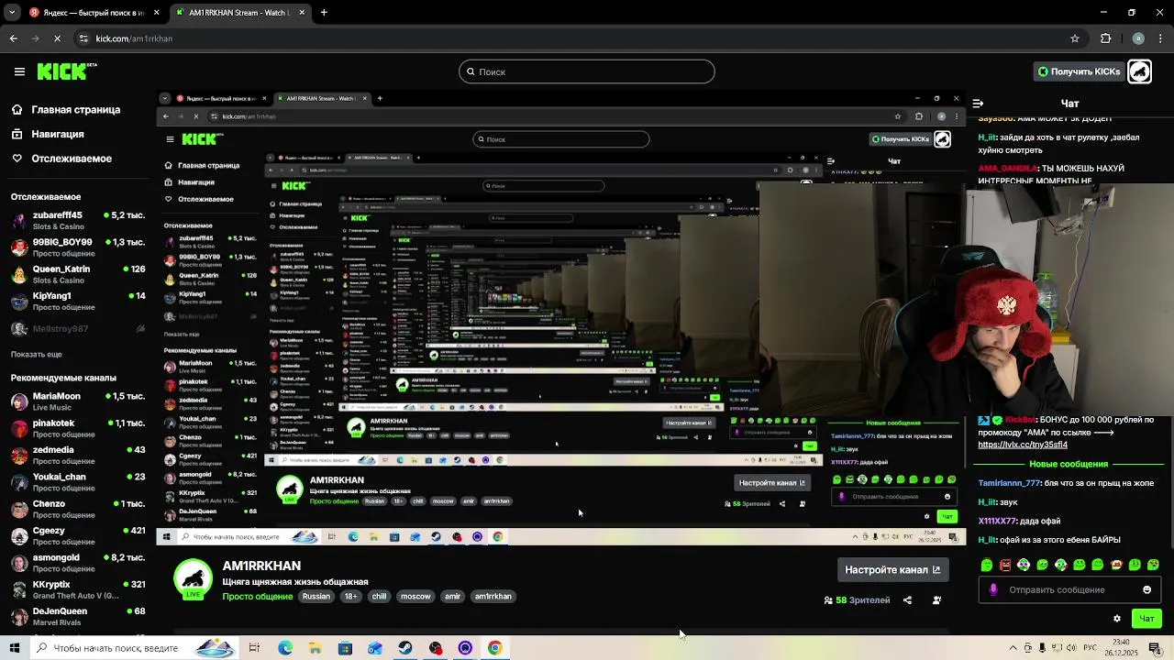Open the Kick hamburger sidebar menu
This screenshot has width=1174, height=660.
tap(19, 71)
